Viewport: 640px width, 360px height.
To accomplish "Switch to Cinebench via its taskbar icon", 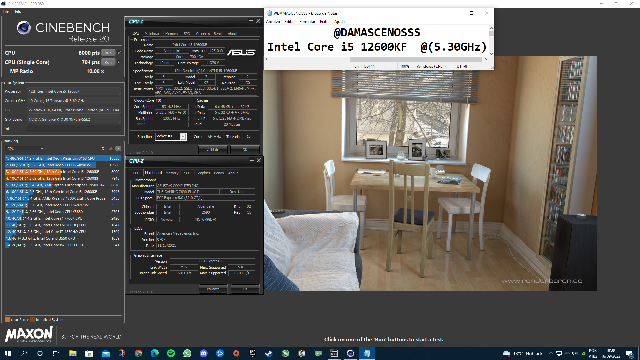I will coord(350,353).
